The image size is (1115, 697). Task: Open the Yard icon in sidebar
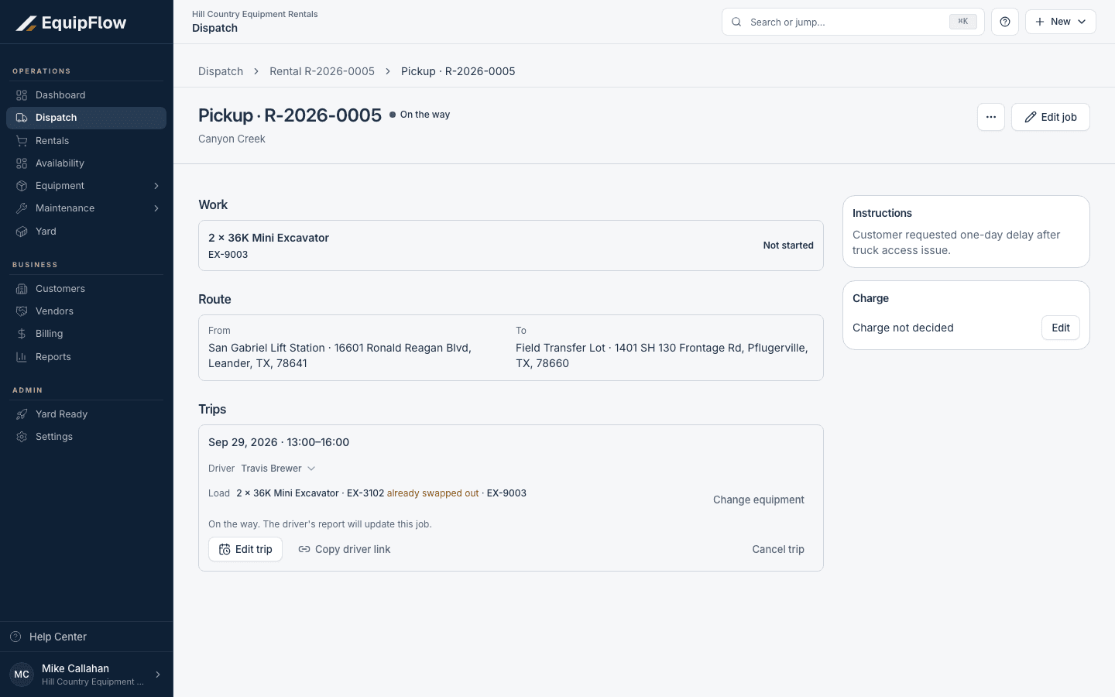22,232
